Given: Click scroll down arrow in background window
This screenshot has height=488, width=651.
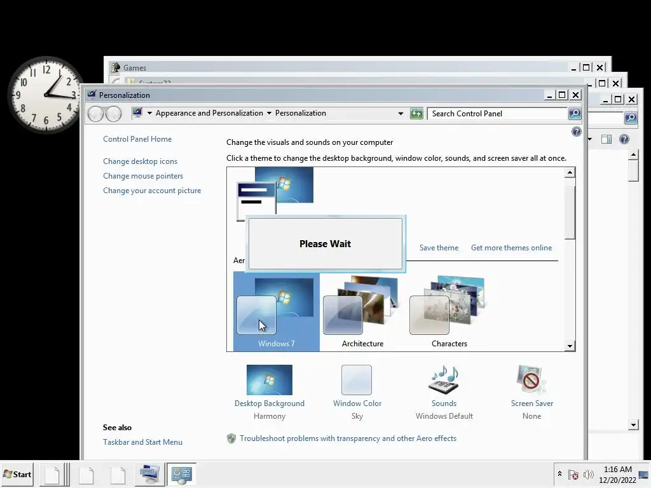Looking at the screenshot, I should pyautogui.click(x=633, y=424).
